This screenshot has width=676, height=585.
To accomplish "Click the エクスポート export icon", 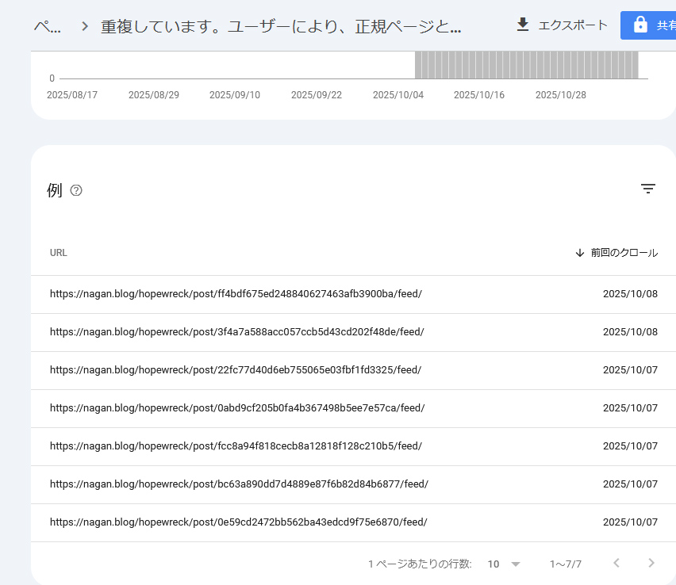I will coord(523,25).
